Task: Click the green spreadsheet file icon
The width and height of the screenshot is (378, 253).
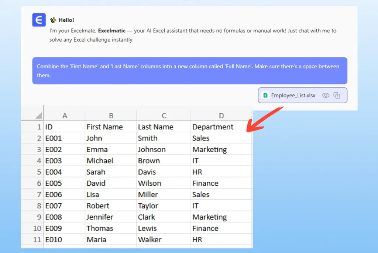Action: tap(265, 95)
